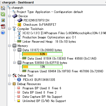Image resolution: width=106 pixels, height=106 pixels.
Task: Click the Program memory 13% usage bar
Action: (x=42, y=67)
